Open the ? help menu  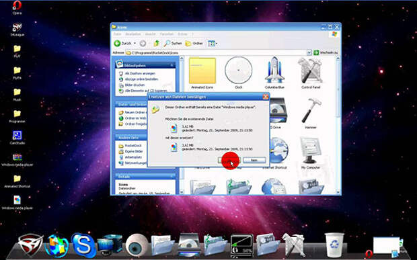click(192, 34)
